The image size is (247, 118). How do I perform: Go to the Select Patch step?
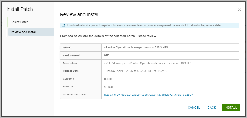[x=20, y=22]
